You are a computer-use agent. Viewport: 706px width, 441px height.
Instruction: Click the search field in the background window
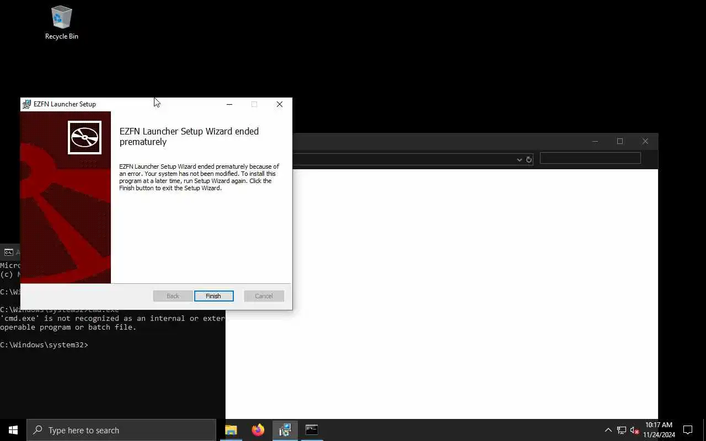pos(590,158)
